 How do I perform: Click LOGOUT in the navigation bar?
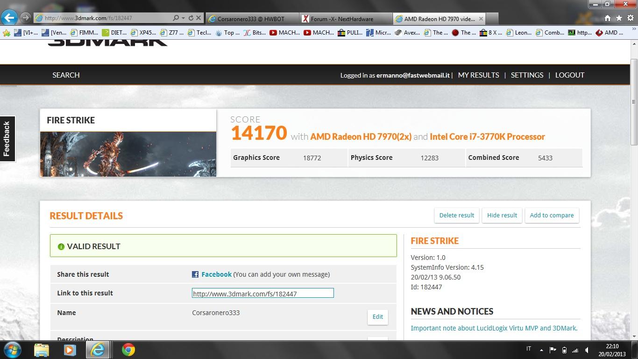[570, 75]
